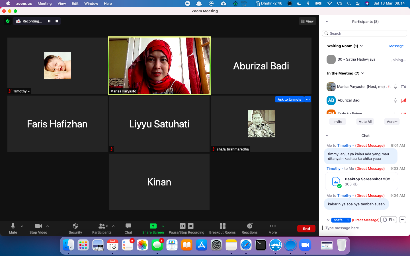This screenshot has height=256, width=410.
Task: Mute the microphone in Zoom toolbar
Action: click(x=13, y=228)
